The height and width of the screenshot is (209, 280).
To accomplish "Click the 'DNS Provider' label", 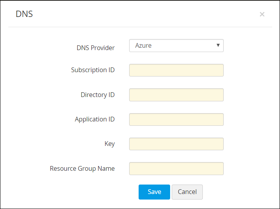I will tap(95, 48).
